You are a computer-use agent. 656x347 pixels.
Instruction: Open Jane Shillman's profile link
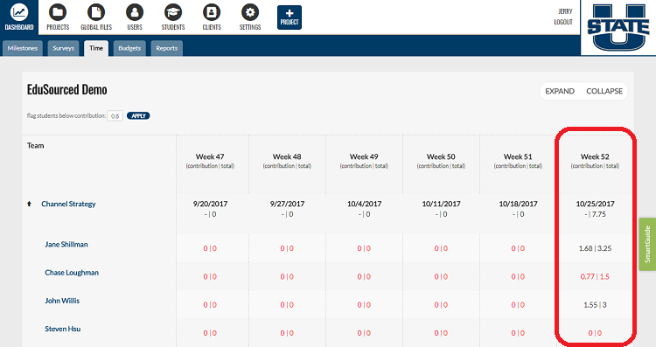[x=66, y=245]
